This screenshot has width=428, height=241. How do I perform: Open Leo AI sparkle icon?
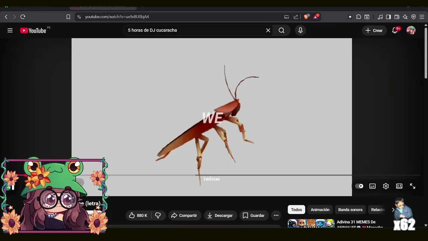point(405,17)
